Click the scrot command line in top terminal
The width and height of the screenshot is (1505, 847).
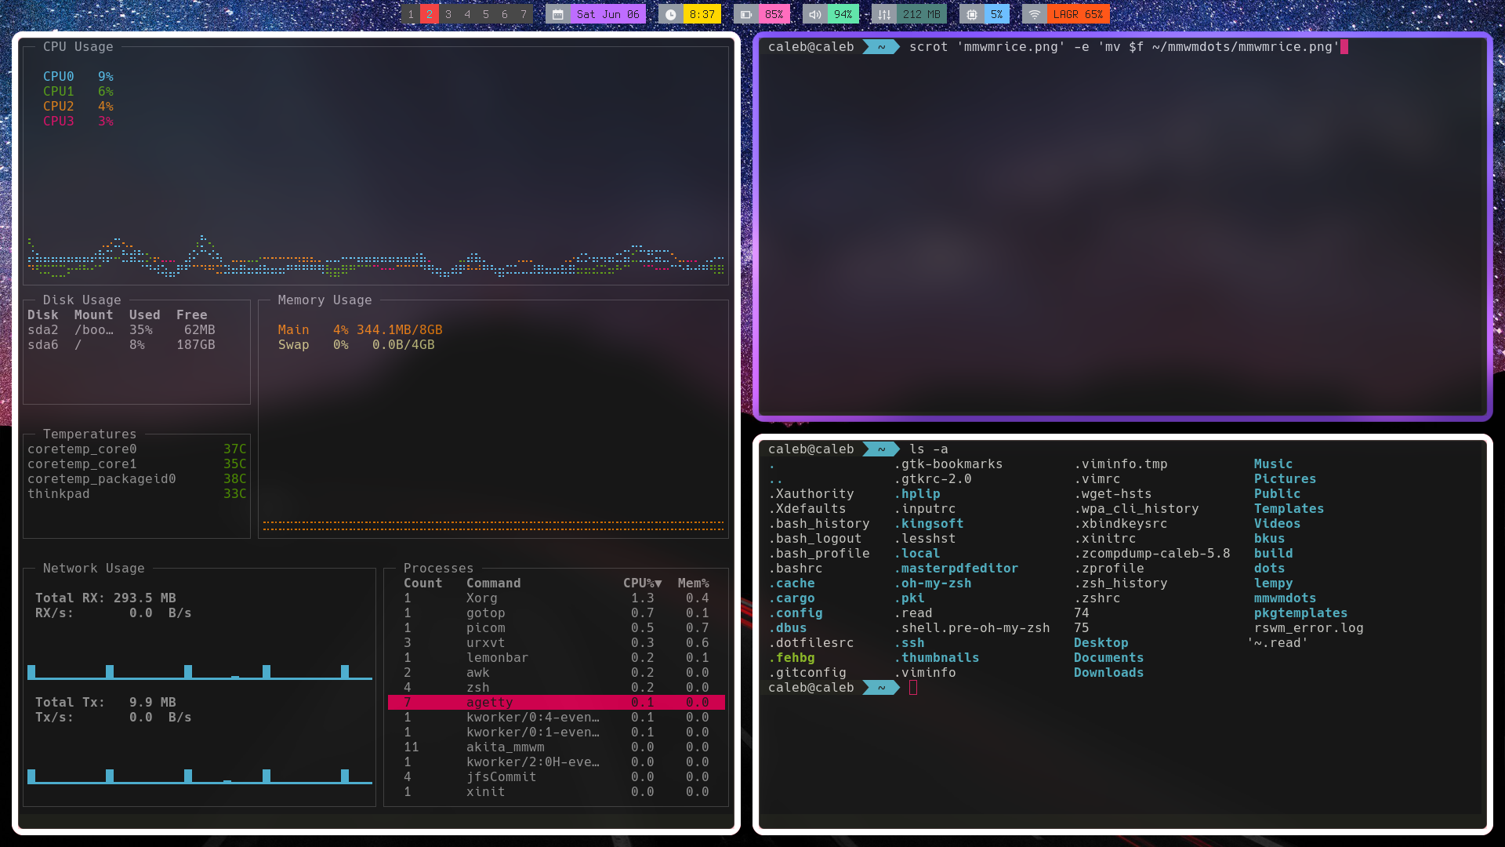coord(1123,47)
